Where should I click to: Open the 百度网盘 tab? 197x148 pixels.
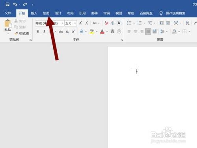pyautogui.click(x=146, y=13)
